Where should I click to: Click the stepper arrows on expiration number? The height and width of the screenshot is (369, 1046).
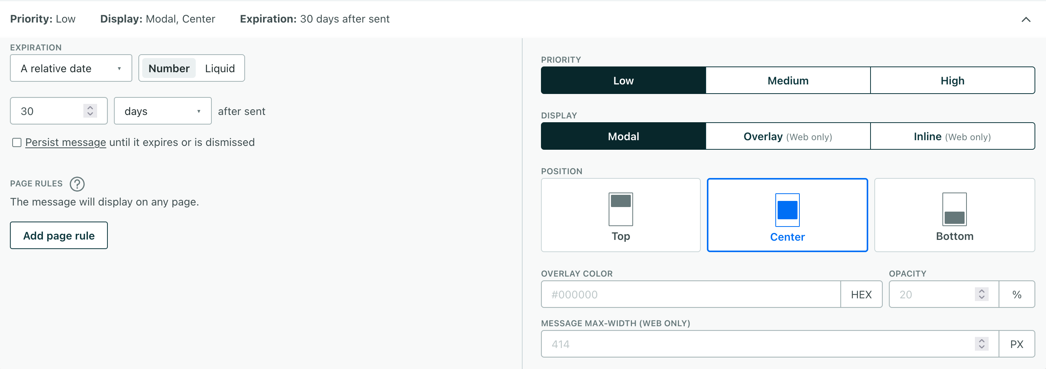(x=90, y=111)
